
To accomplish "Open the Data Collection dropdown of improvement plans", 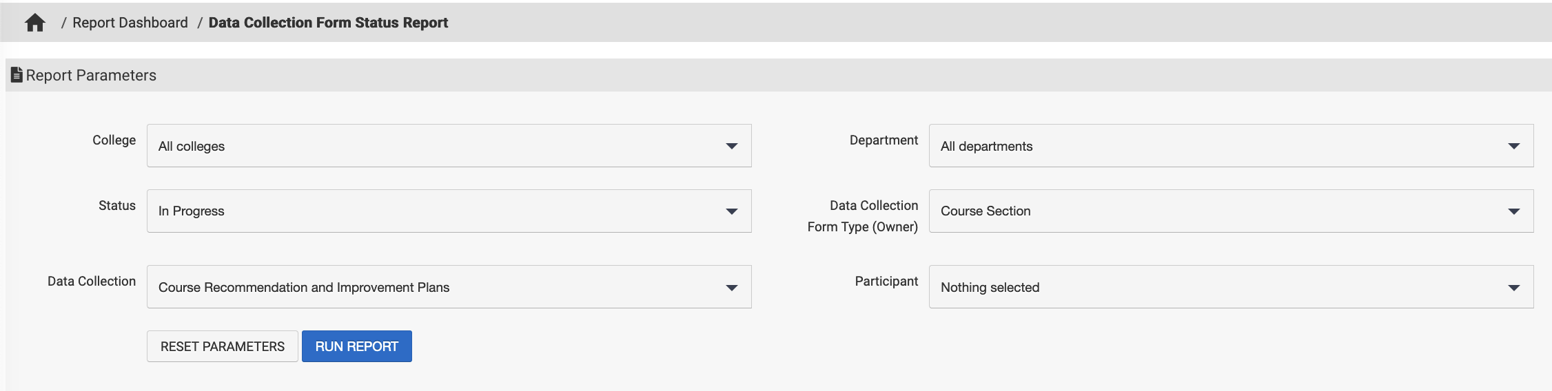I will pos(449,287).
